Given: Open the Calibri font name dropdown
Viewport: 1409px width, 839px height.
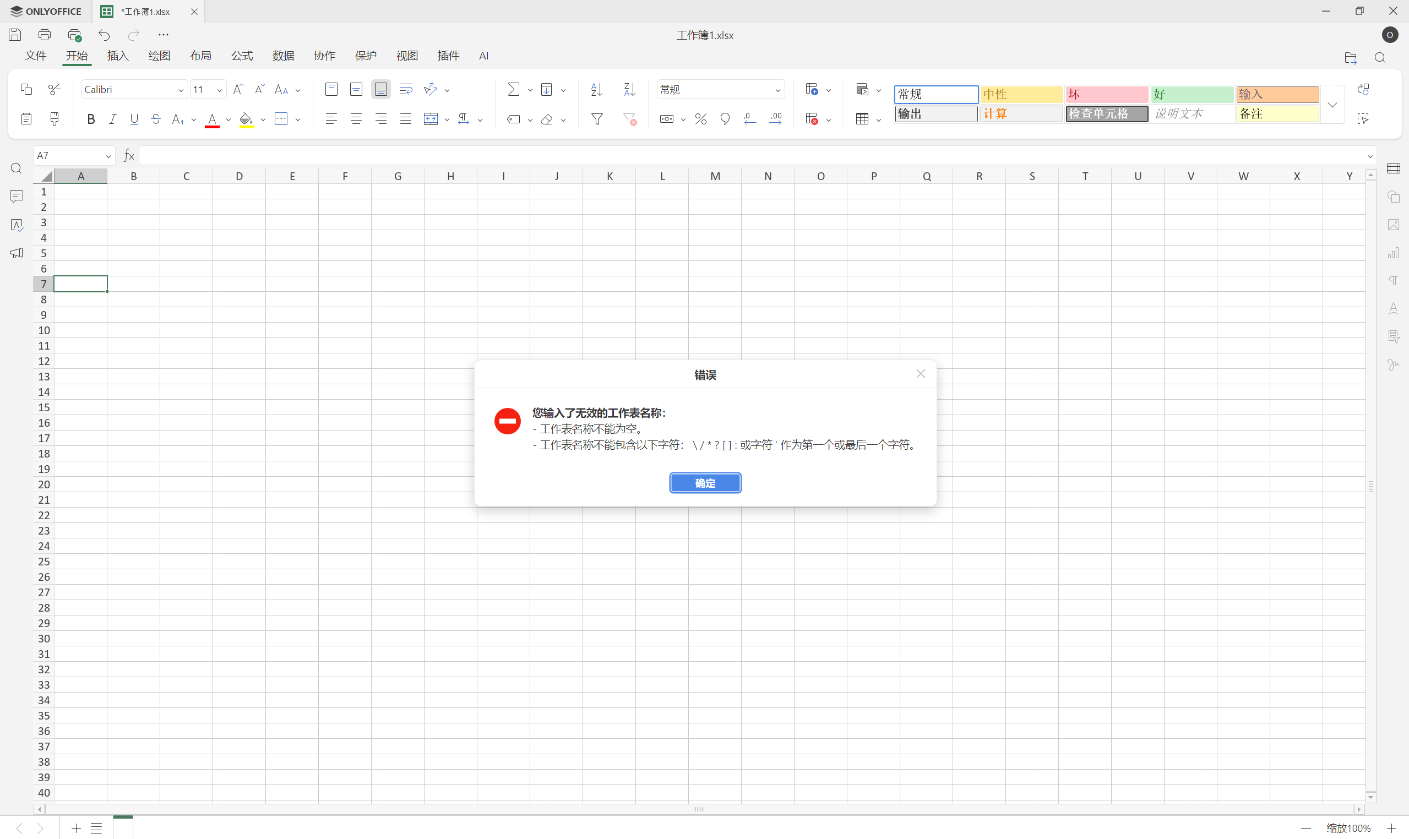Looking at the screenshot, I should point(181,90).
